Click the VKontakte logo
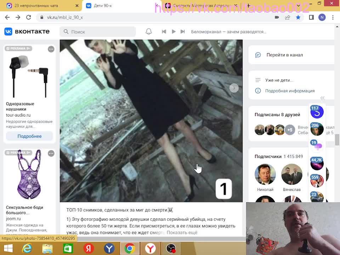The height and width of the screenshot is (255, 340). (x=27, y=32)
